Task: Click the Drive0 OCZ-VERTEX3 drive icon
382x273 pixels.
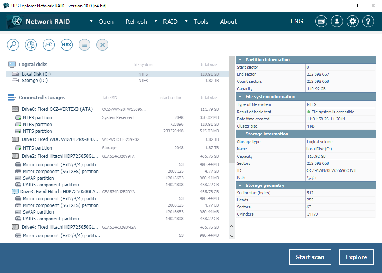Action: [15, 109]
